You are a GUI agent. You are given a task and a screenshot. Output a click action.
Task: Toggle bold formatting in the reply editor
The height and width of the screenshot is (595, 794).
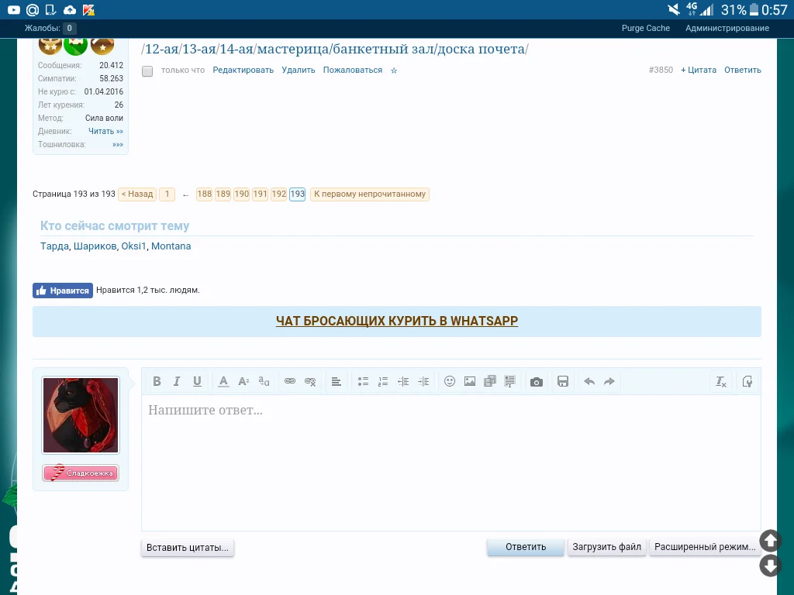157,381
